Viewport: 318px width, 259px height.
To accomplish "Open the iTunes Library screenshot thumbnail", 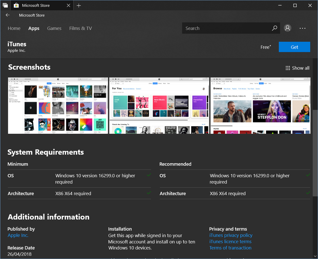I will (58, 106).
